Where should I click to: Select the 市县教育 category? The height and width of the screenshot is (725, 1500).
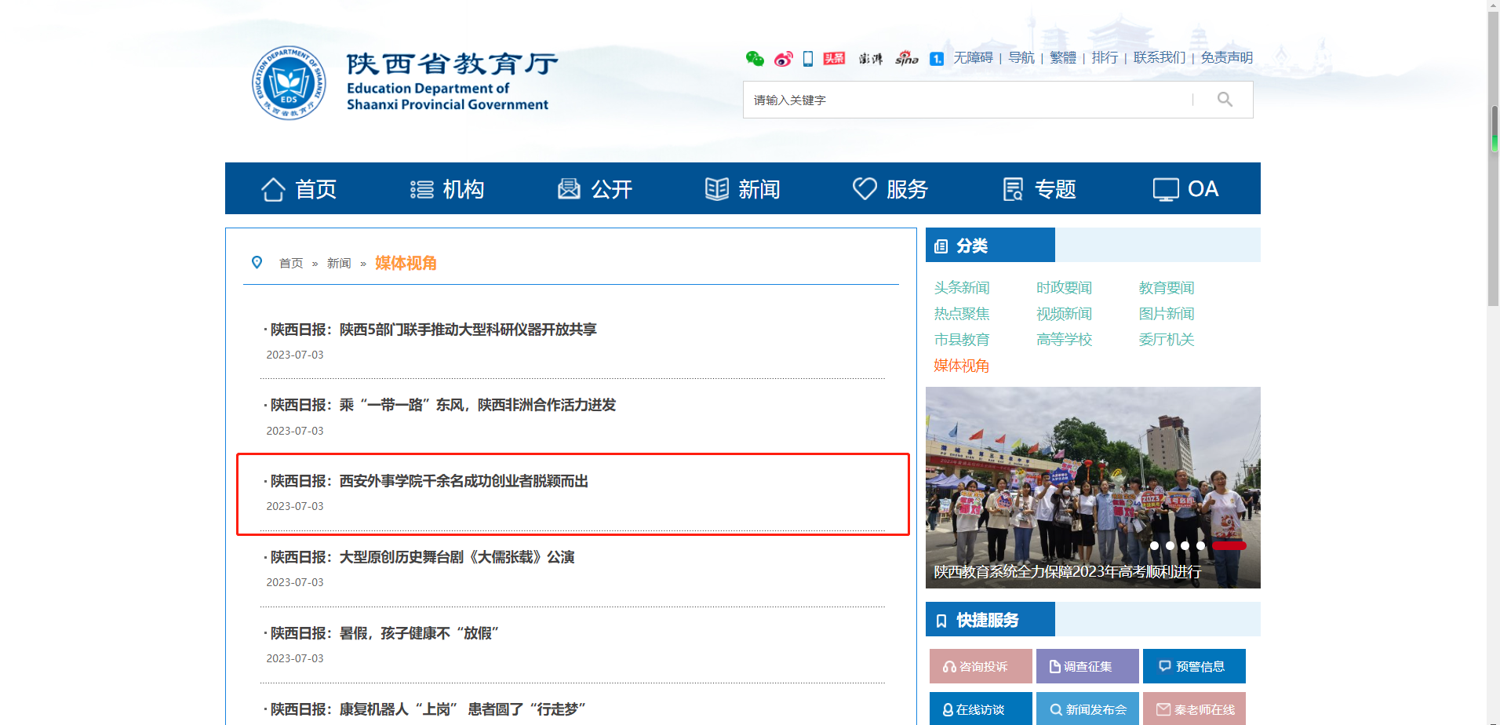click(x=962, y=340)
